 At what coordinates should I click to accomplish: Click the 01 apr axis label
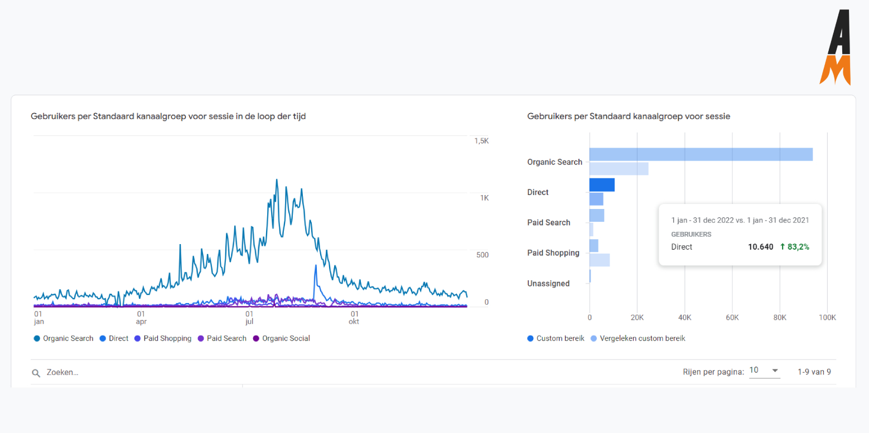(141, 318)
